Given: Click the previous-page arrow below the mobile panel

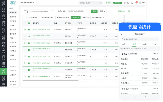Looking at the screenshot, I should coord(134,97).
